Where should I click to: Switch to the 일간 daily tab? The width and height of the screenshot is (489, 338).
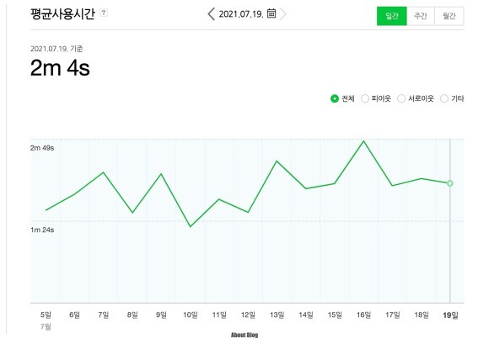(x=392, y=16)
